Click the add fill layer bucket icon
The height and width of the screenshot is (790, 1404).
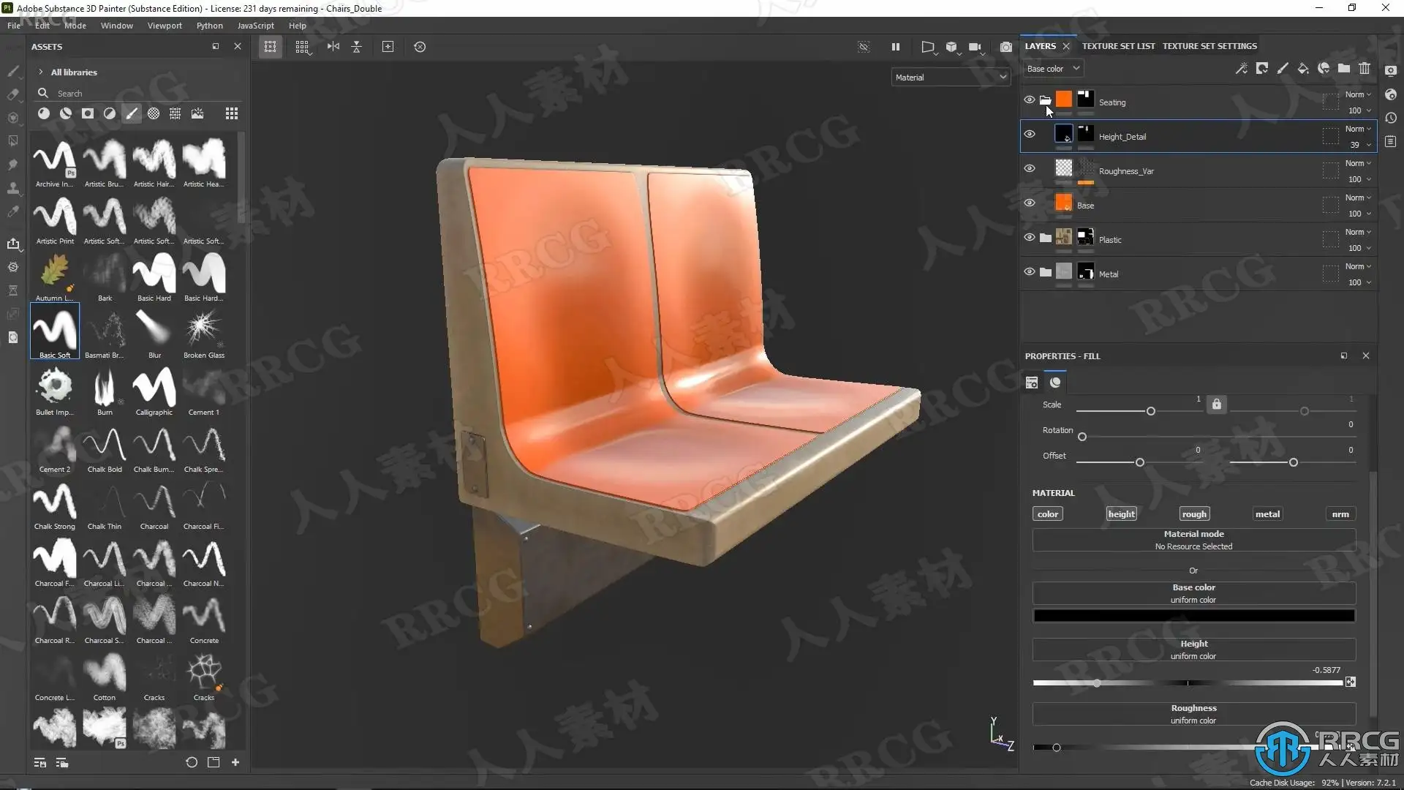1303,69
